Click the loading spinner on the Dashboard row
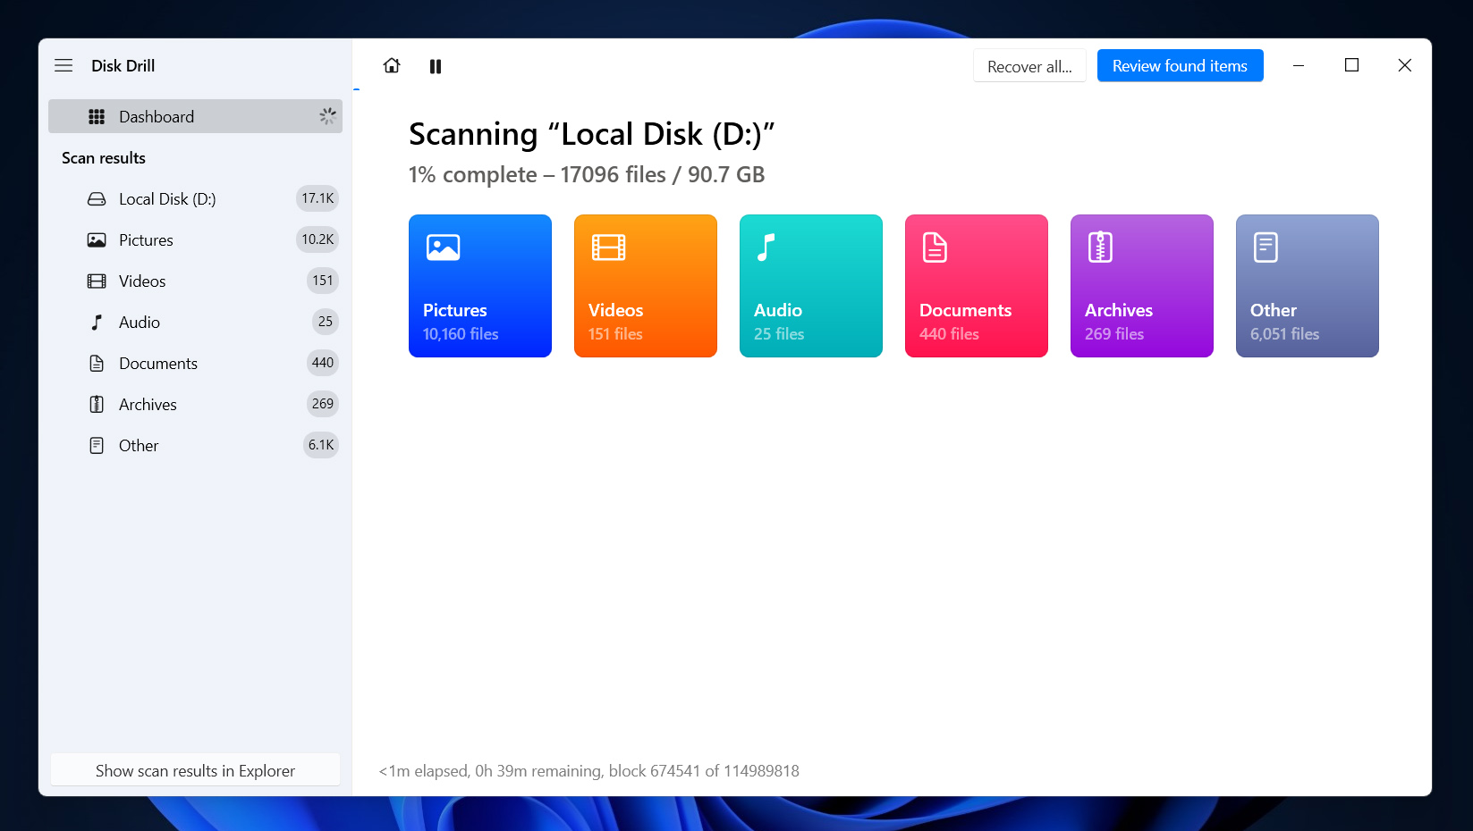The image size is (1473, 831). point(327,116)
